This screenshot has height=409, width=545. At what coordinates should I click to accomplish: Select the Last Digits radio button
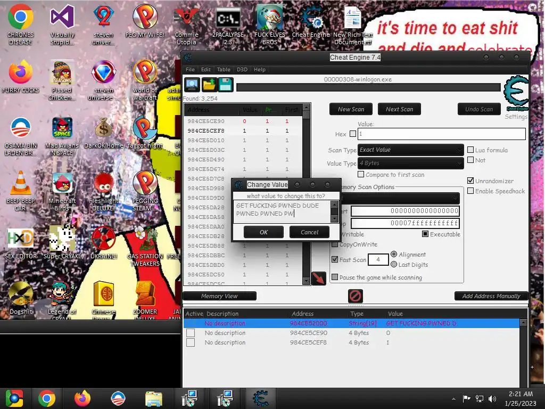pyautogui.click(x=394, y=264)
